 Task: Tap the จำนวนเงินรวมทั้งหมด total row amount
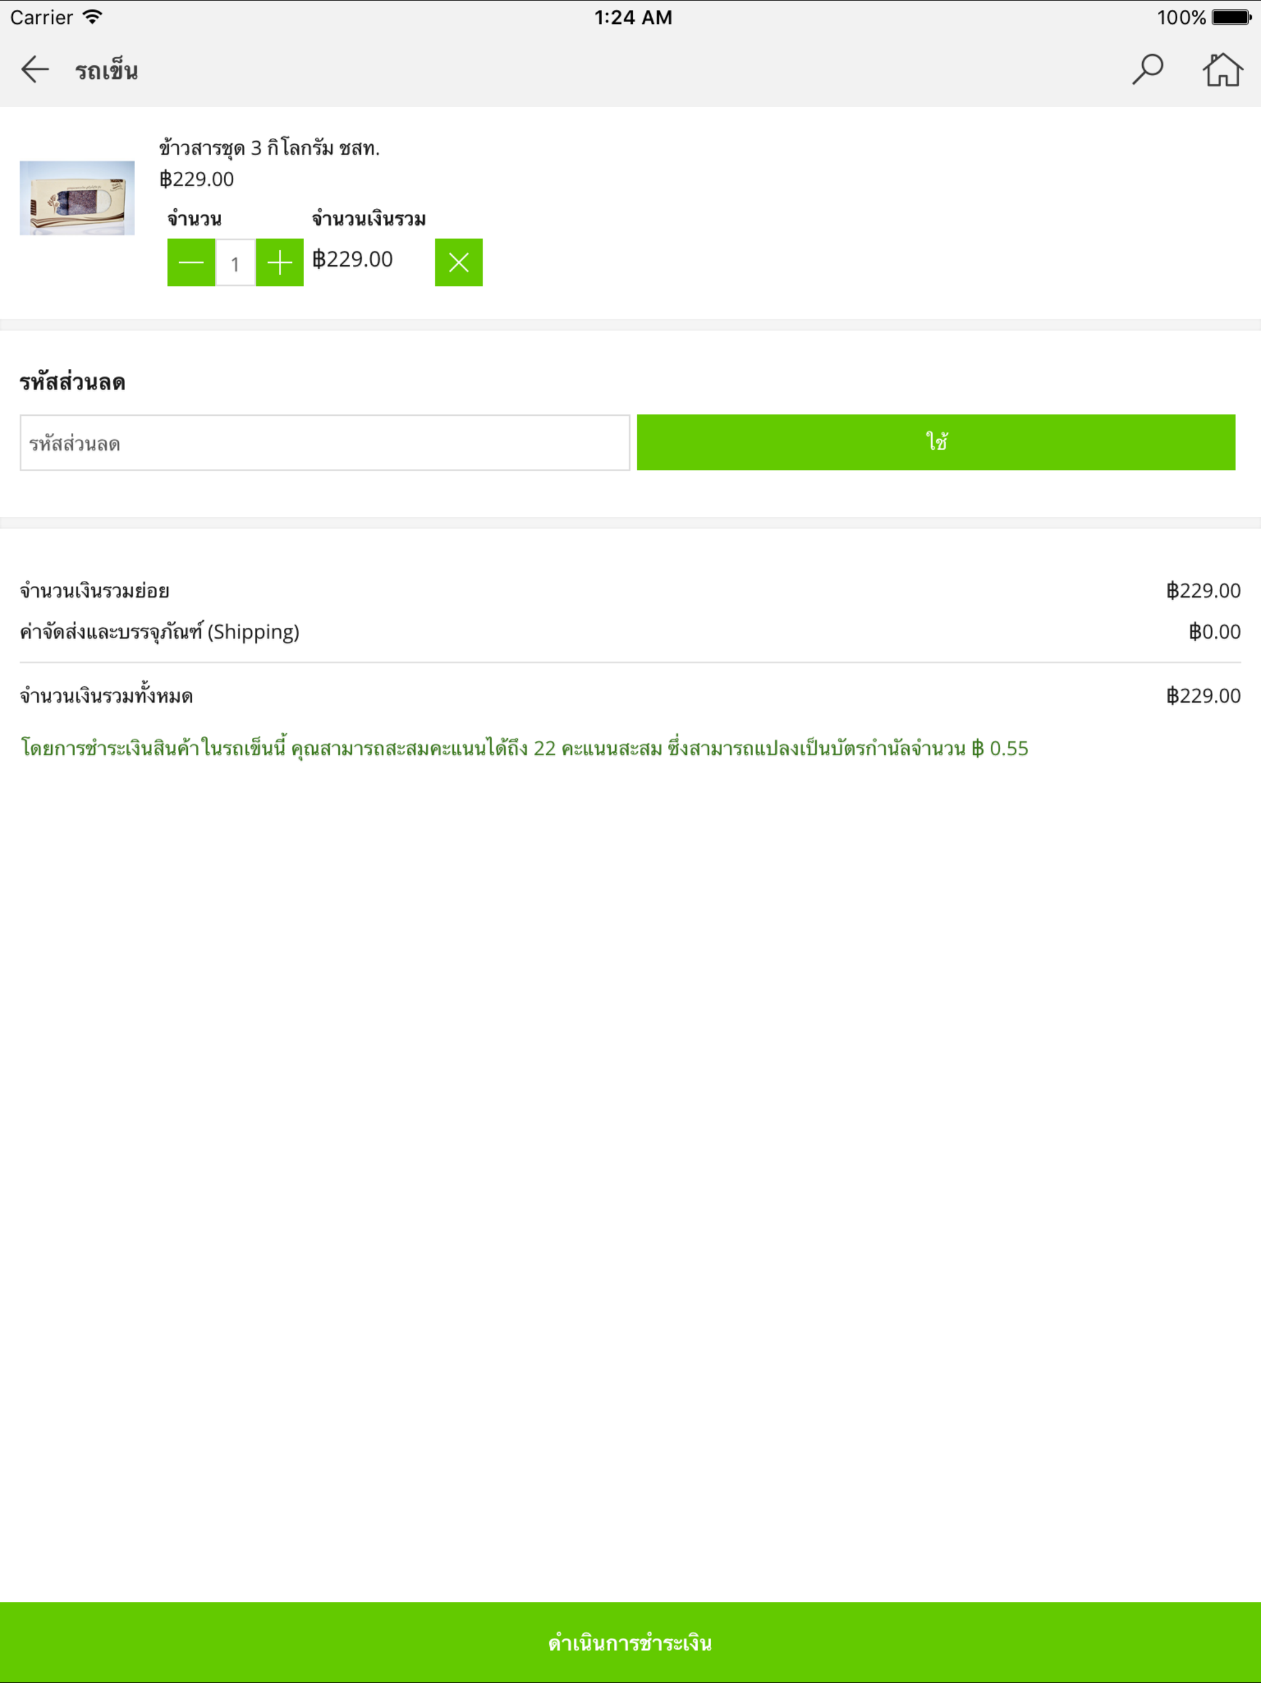click(x=1203, y=696)
